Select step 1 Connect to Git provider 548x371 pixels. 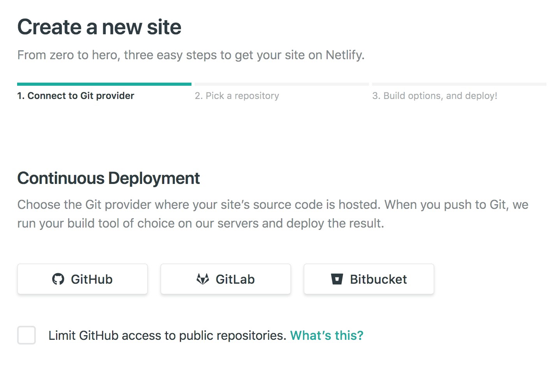tap(76, 96)
